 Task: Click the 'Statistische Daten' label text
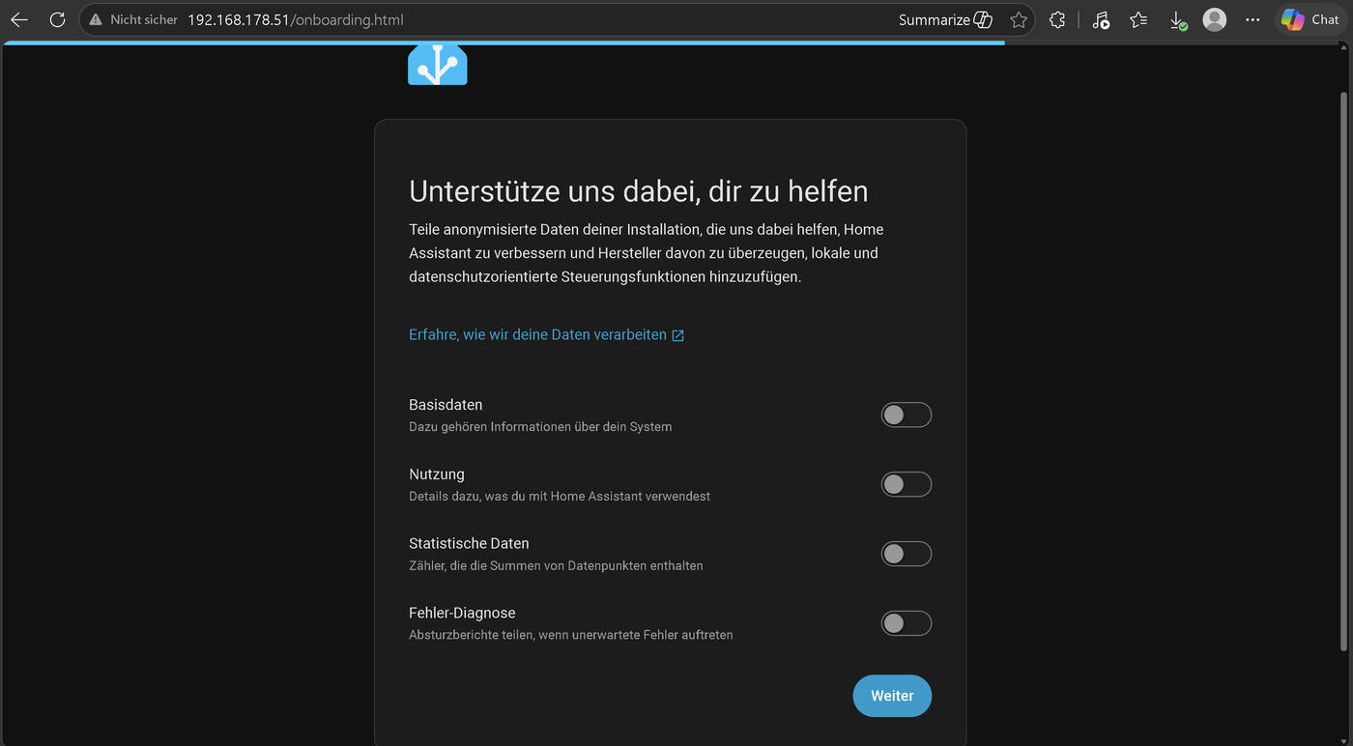click(x=469, y=544)
